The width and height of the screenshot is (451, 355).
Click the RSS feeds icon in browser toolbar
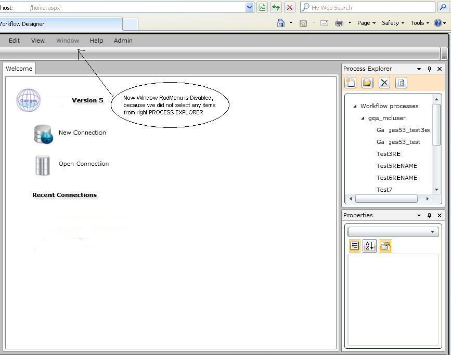(x=303, y=23)
